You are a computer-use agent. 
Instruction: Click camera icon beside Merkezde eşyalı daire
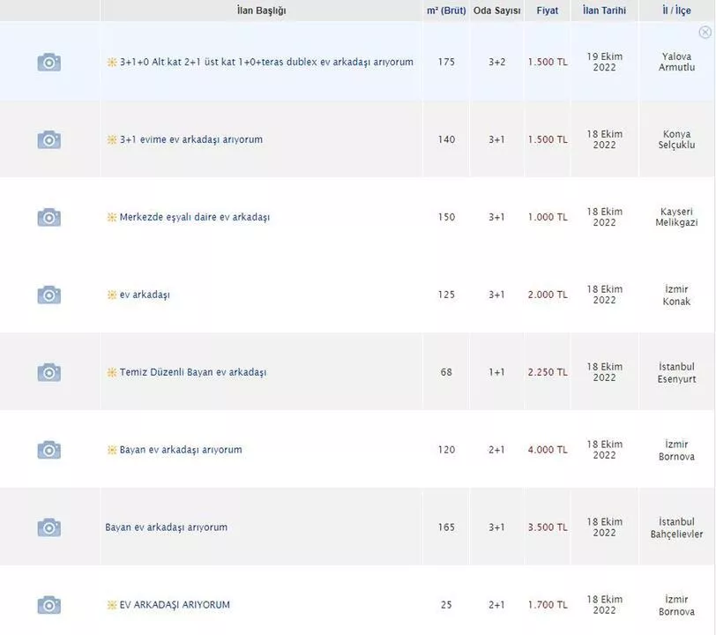pos(49,217)
